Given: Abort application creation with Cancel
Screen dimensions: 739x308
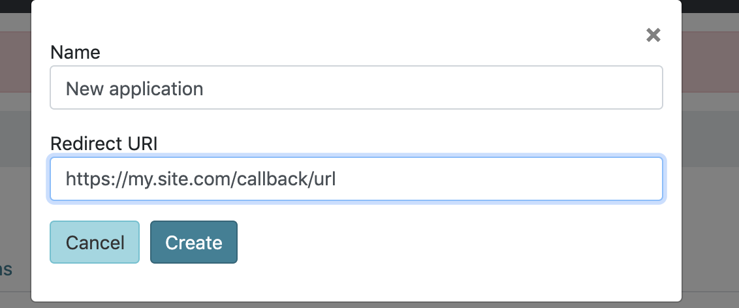Looking at the screenshot, I should point(95,242).
